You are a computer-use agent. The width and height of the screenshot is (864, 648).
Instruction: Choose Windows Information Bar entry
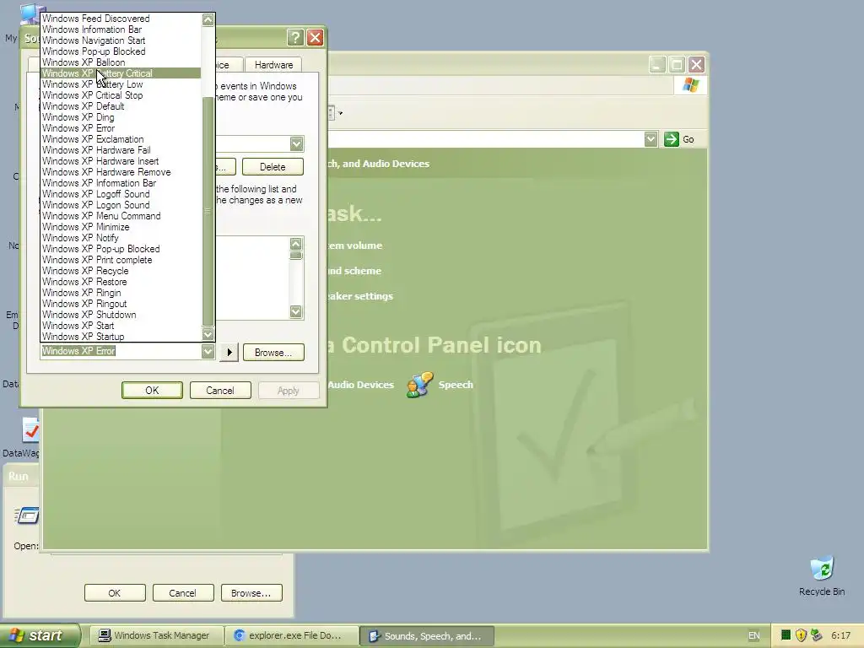(x=121, y=30)
